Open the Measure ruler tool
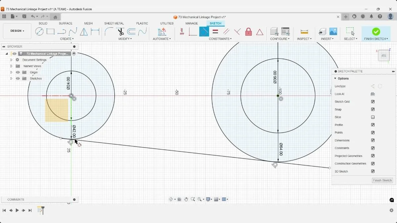The width and height of the screenshot is (397, 223). click(304, 32)
